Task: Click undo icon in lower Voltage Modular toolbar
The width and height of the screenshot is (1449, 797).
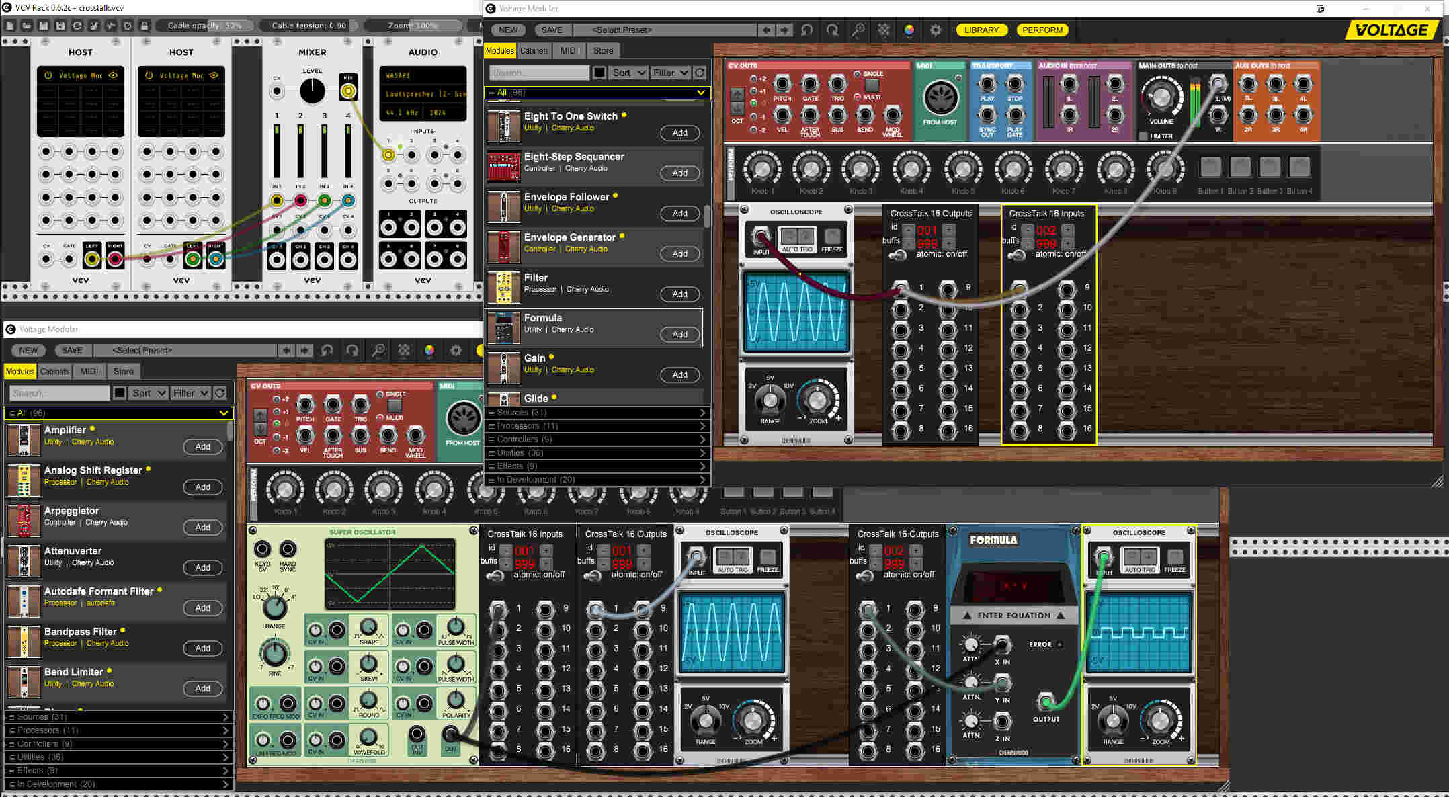Action: tap(327, 350)
